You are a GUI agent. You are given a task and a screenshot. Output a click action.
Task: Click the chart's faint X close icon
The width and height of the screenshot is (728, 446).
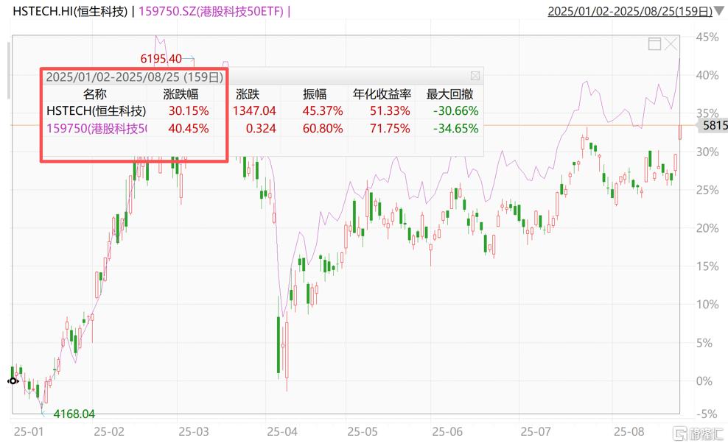tap(671, 44)
